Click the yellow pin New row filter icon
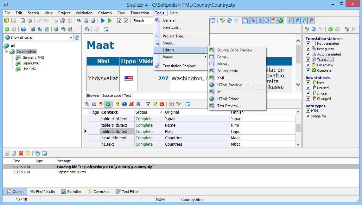The image size is (362, 205). click(x=290, y=21)
